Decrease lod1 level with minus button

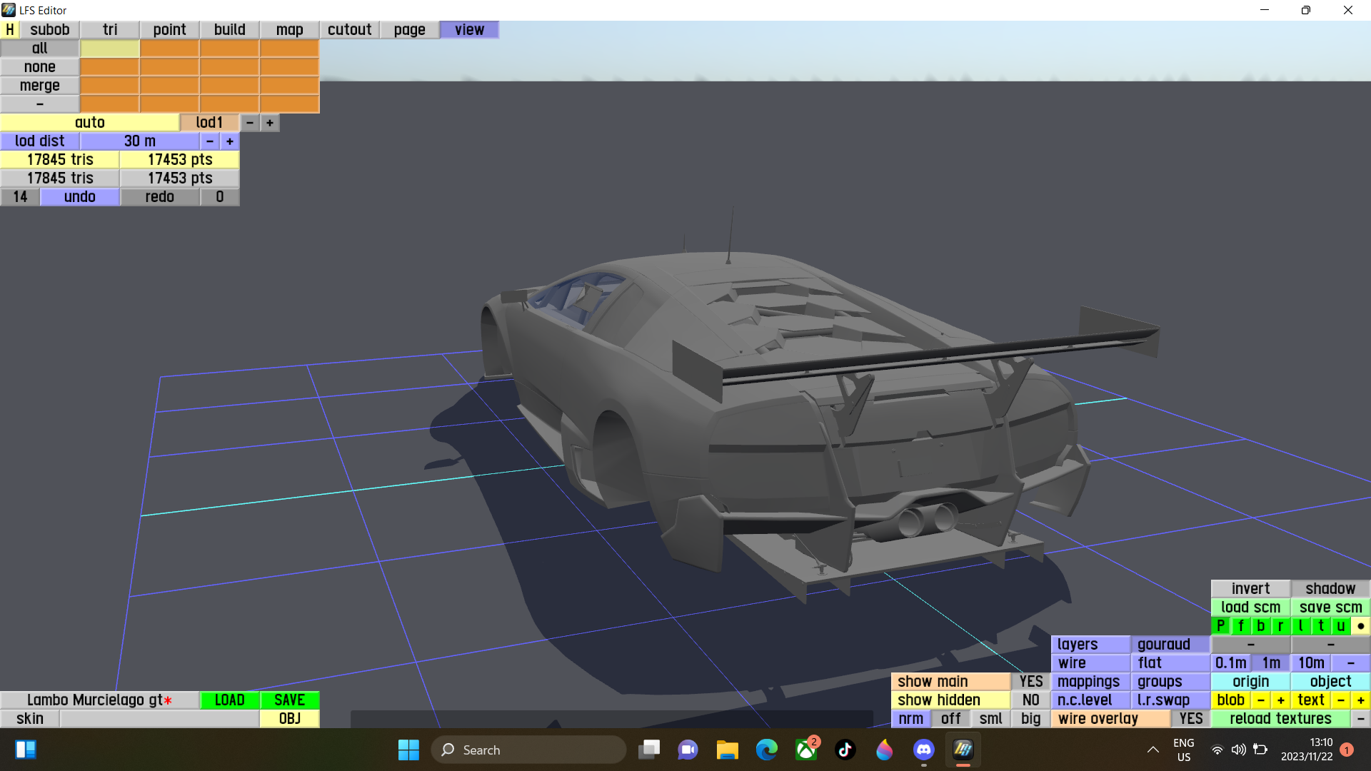click(x=250, y=123)
